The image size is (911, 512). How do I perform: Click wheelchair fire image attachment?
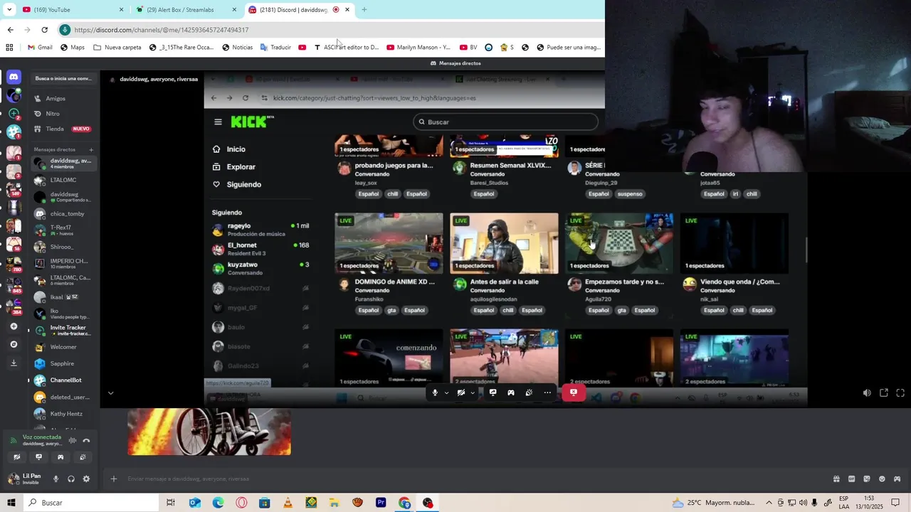pyautogui.click(x=209, y=432)
